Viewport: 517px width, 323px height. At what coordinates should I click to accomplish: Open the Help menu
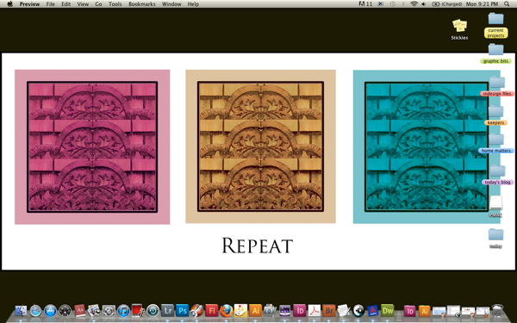coord(193,4)
